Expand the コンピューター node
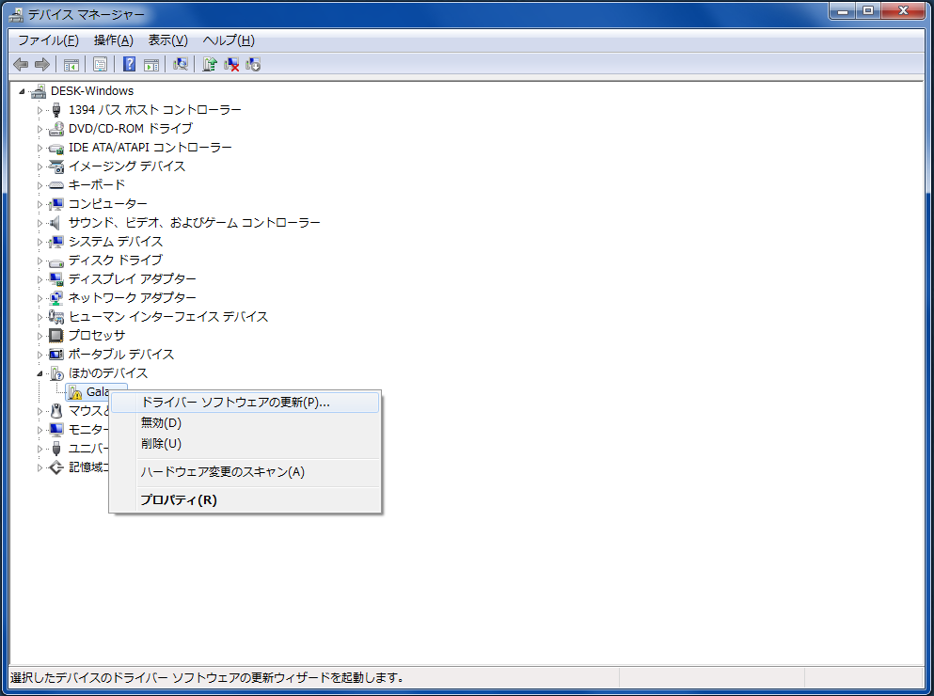Image resolution: width=934 pixels, height=696 pixels. pos(40,204)
